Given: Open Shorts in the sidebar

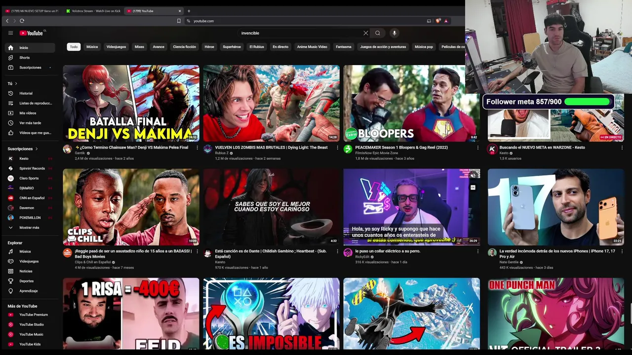Looking at the screenshot, I should tap(30, 58).
